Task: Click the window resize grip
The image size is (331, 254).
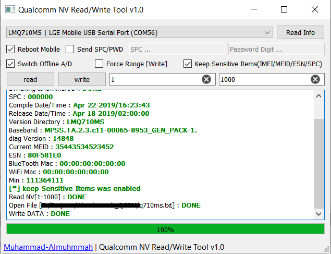Action: 326,249
